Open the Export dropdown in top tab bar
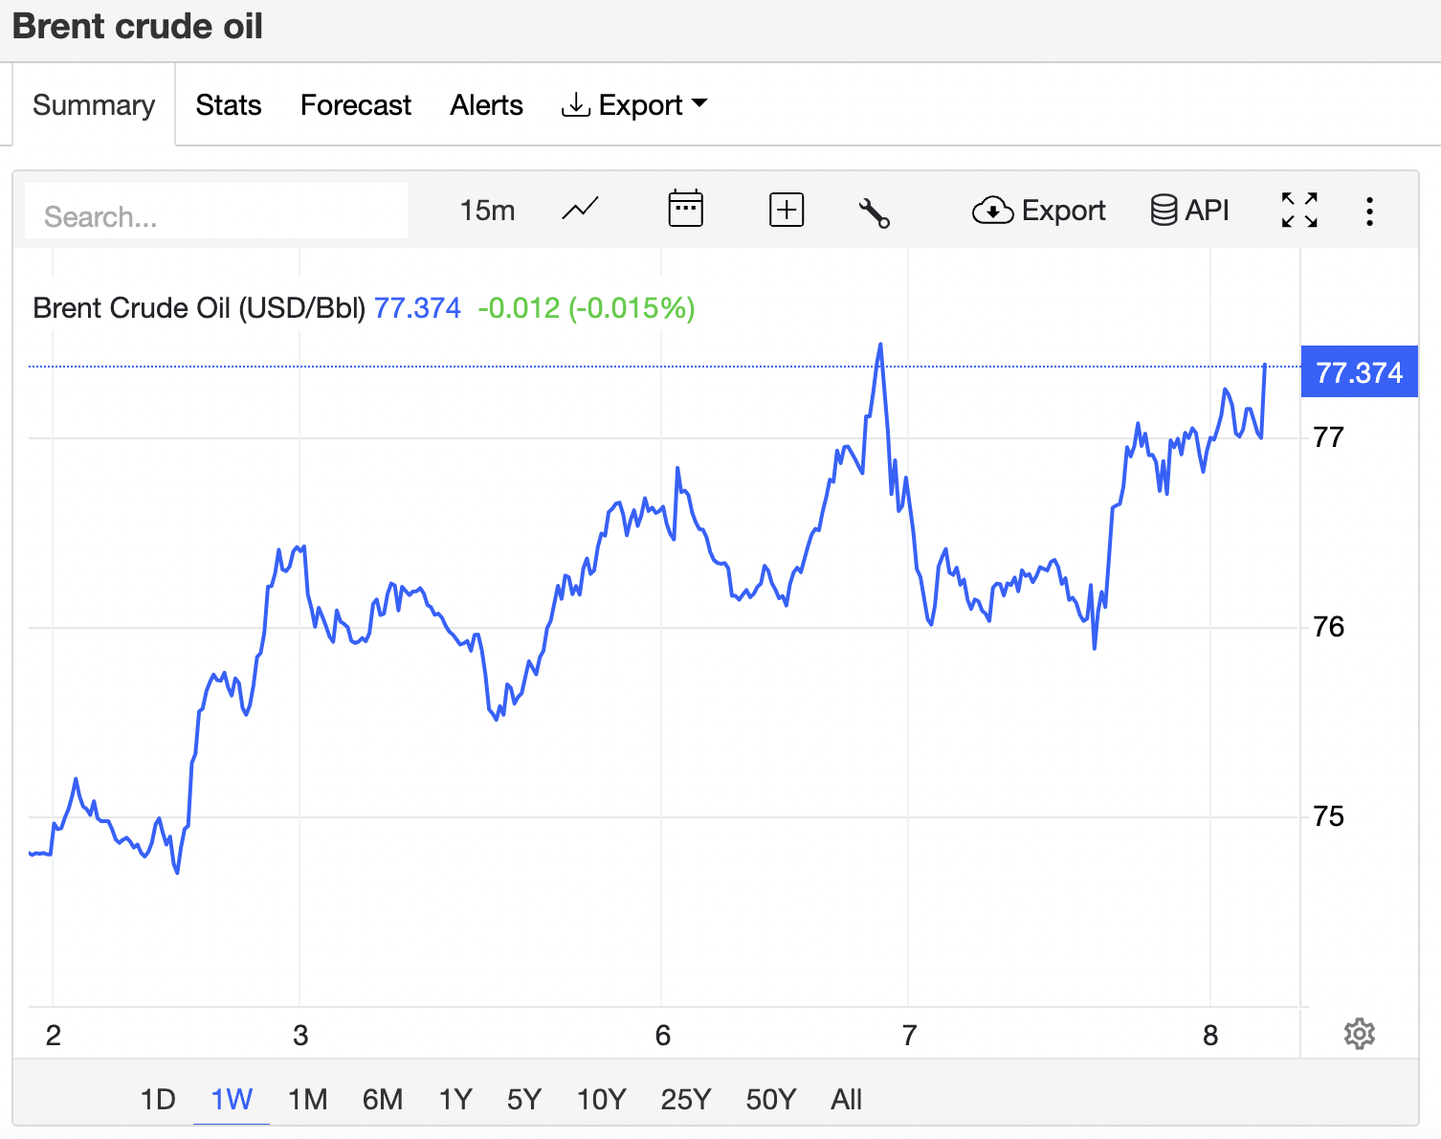1441x1139 pixels. [633, 104]
